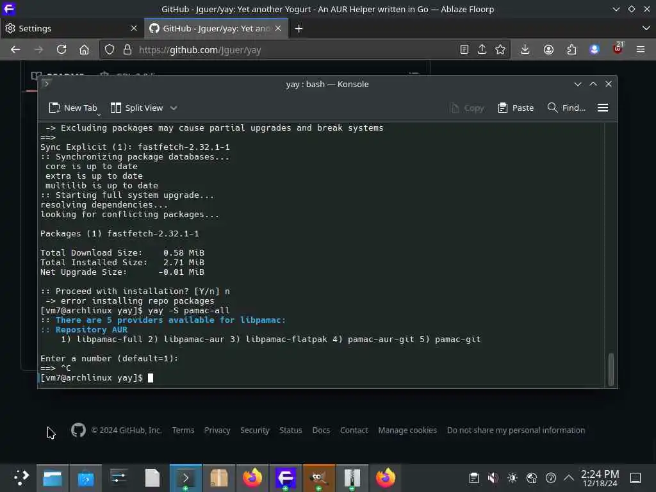
Task: Show site security lock information
Action: point(127,50)
